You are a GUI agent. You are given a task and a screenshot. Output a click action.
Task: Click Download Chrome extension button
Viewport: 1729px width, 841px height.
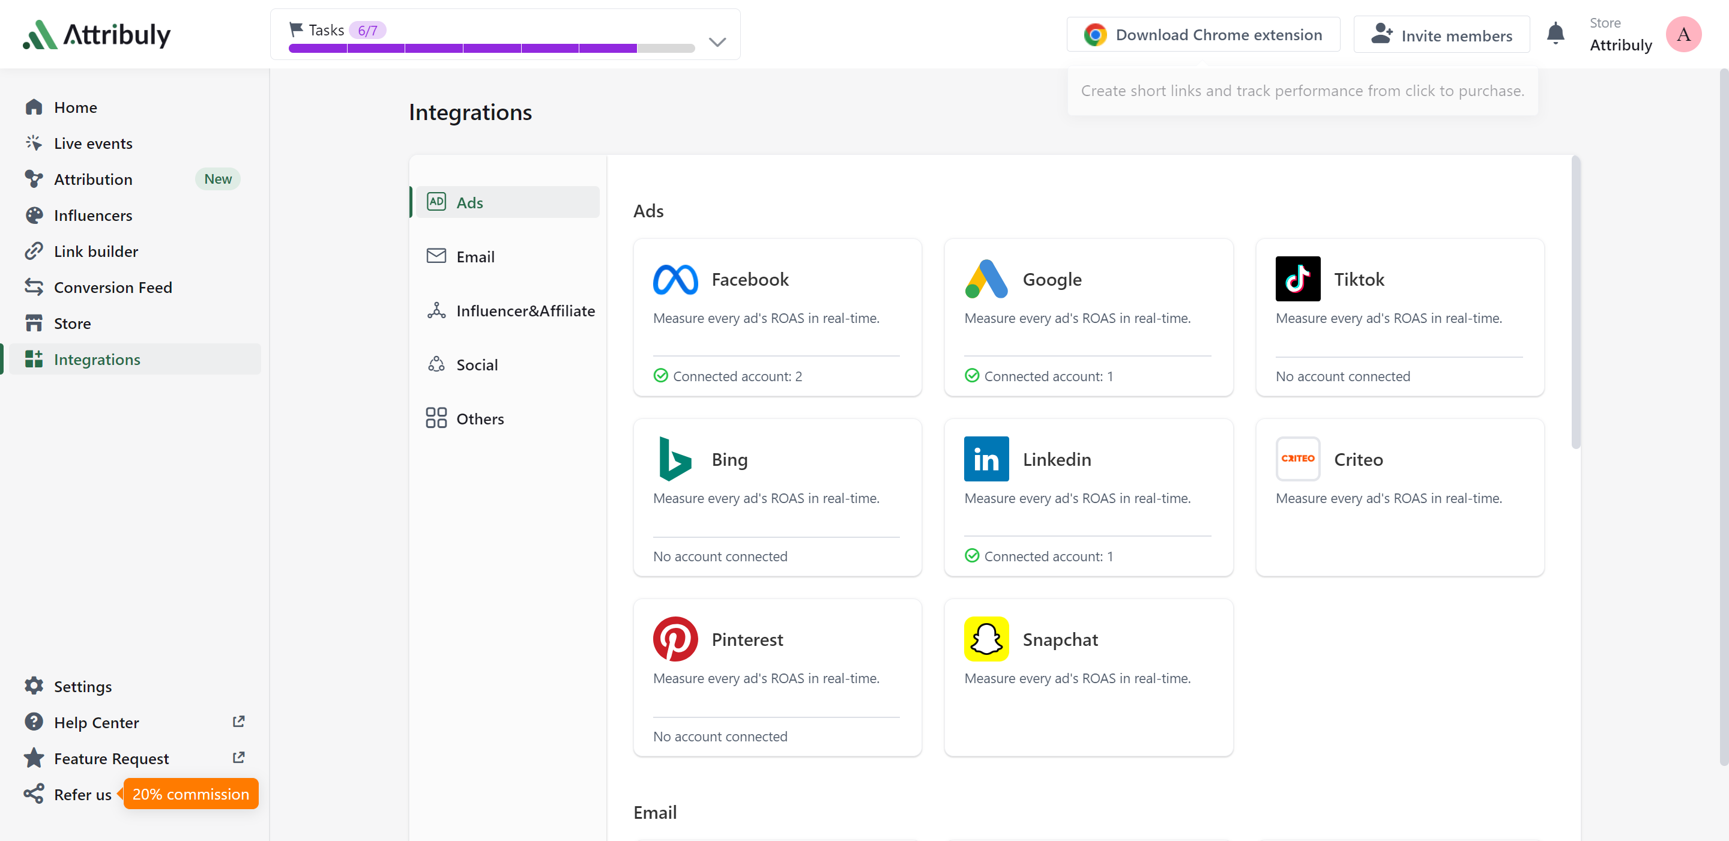pyautogui.click(x=1202, y=34)
